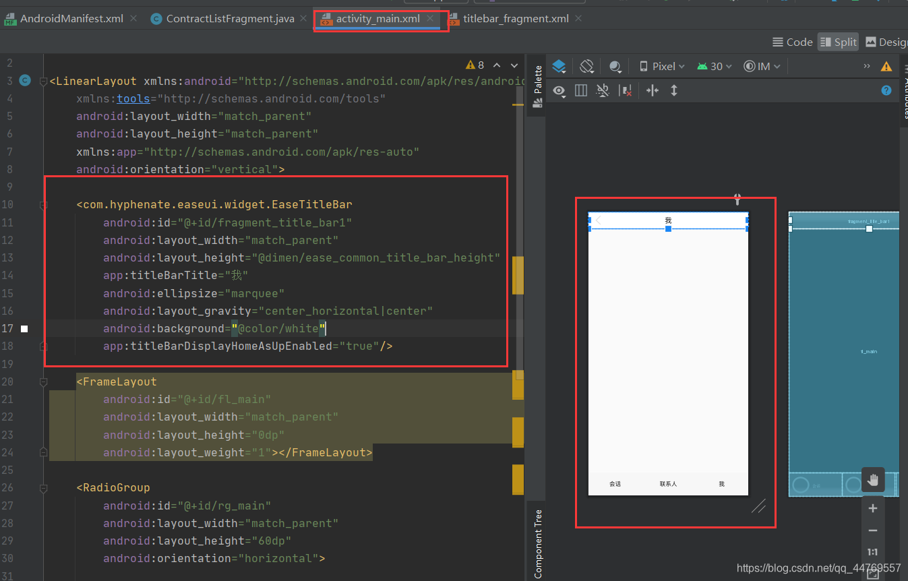
Task: Click line number 17 in the gutter
Action: point(7,328)
